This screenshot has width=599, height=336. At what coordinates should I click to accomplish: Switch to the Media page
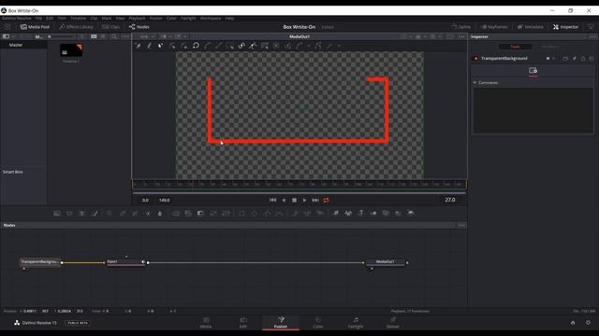[206, 322]
